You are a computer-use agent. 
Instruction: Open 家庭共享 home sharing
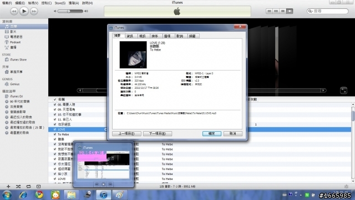(x=16, y=72)
